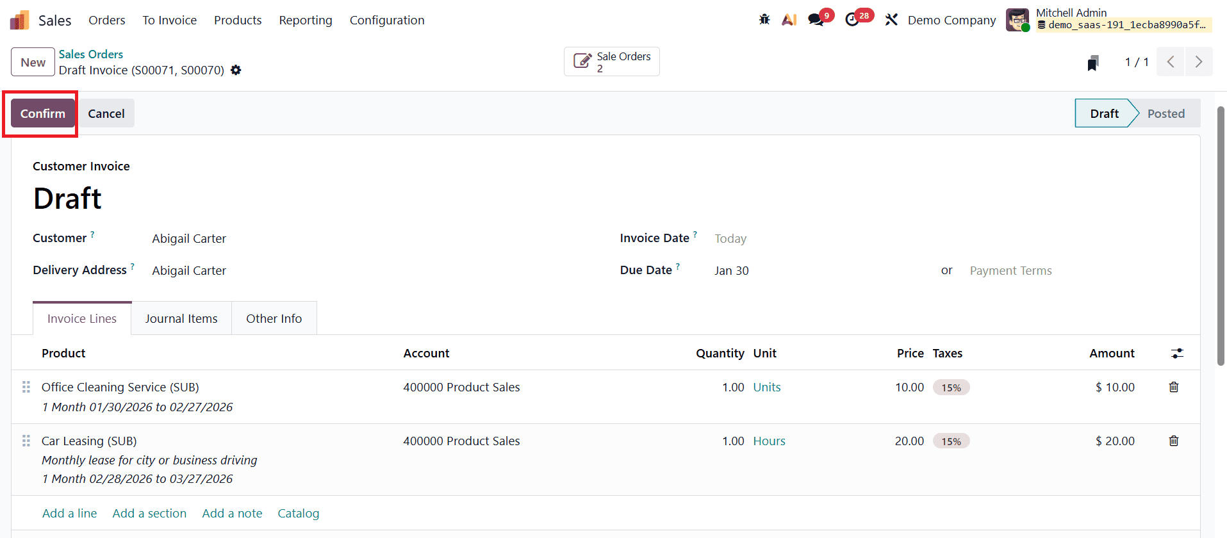Image resolution: width=1227 pixels, height=538 pixels.
Task: Create a New record
Action: click(33, 62)
